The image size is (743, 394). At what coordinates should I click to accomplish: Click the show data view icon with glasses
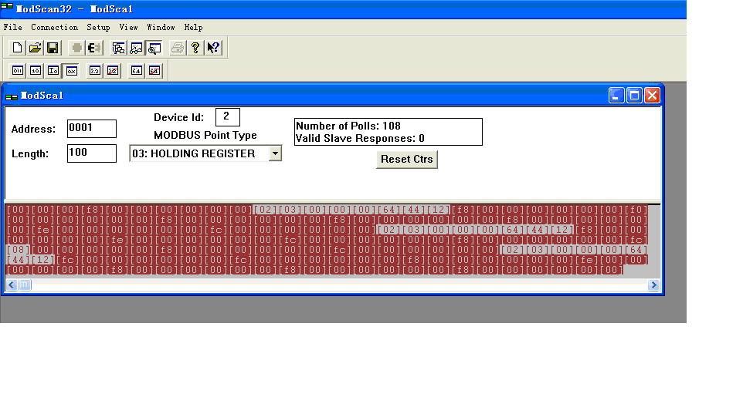pos(137,48)
